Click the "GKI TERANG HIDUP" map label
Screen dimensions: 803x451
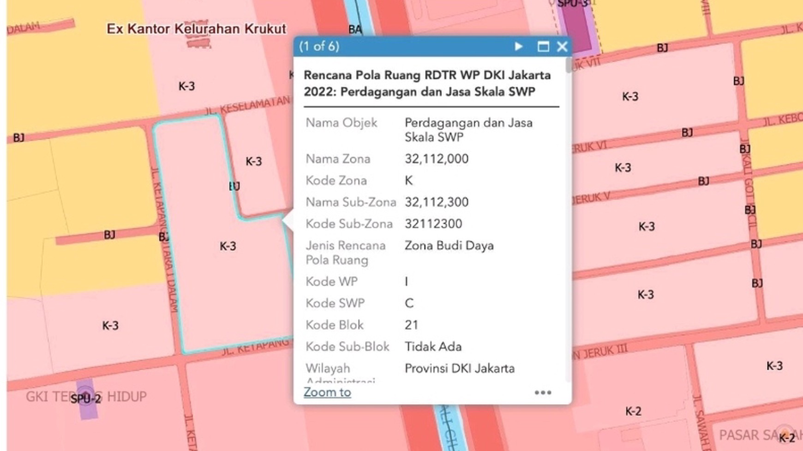[x=86, y=396]
